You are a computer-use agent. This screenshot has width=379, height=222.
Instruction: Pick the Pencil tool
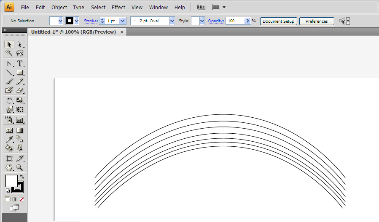(19, 81)
